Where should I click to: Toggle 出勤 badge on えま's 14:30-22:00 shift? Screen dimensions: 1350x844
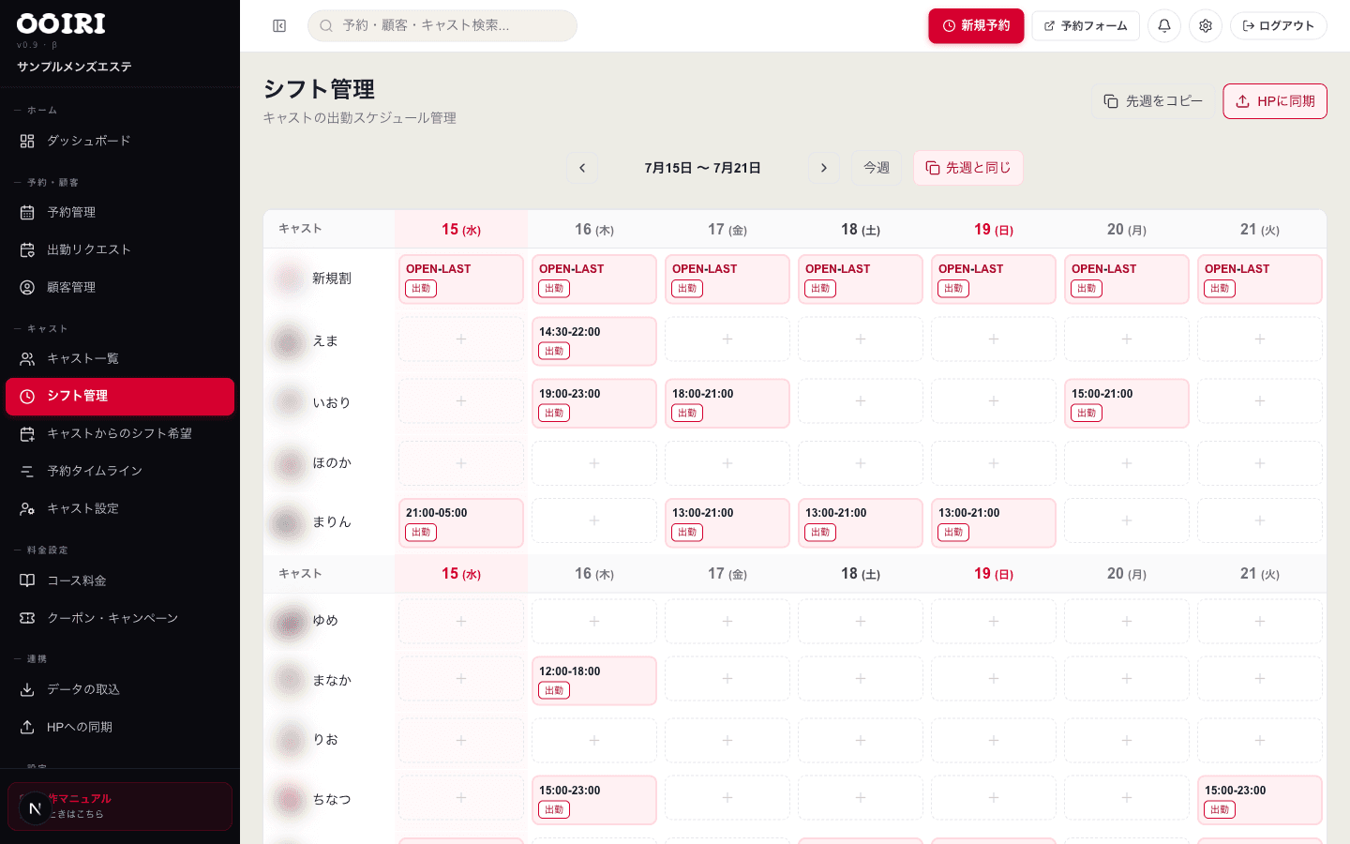pyautogui.click(x=554, y=351)
